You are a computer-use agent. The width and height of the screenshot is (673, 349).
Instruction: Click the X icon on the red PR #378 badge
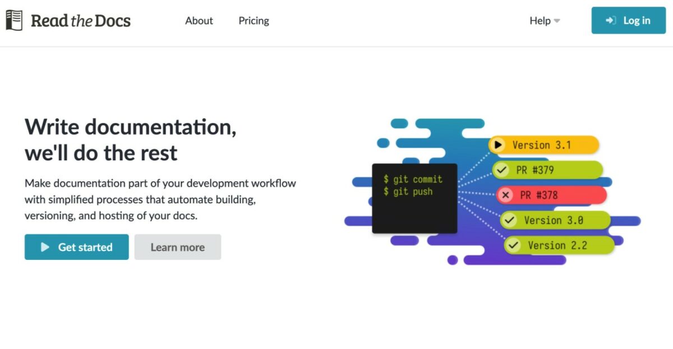point(505,195)
